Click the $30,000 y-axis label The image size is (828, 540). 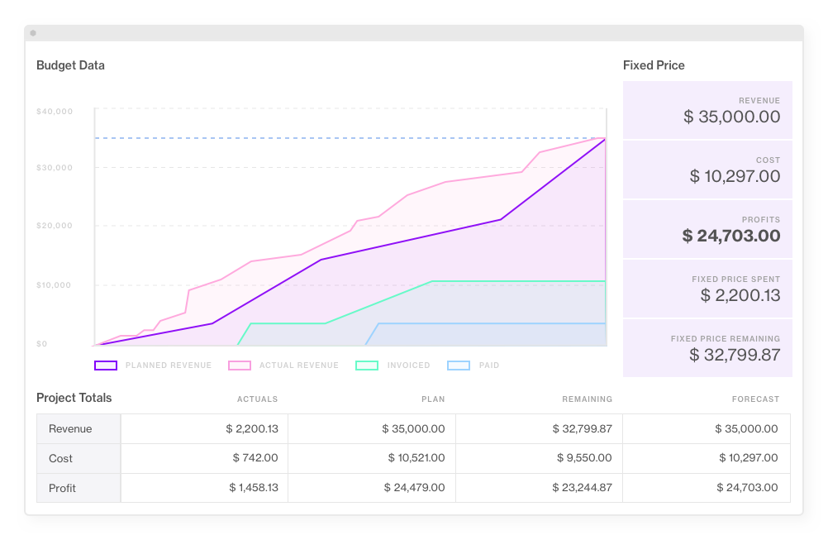(55, 168)
